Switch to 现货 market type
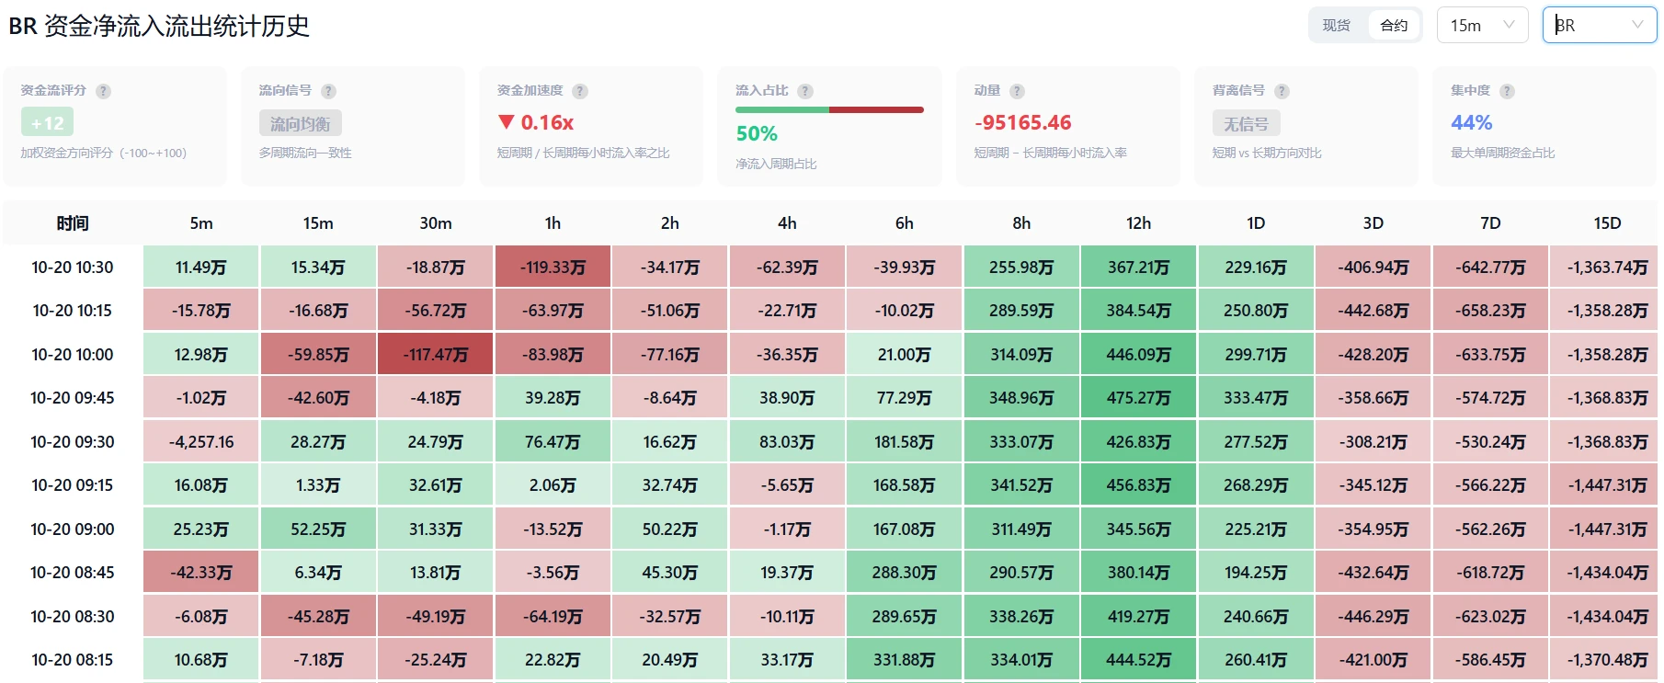1664x683 pixels. pos(1337,26)
